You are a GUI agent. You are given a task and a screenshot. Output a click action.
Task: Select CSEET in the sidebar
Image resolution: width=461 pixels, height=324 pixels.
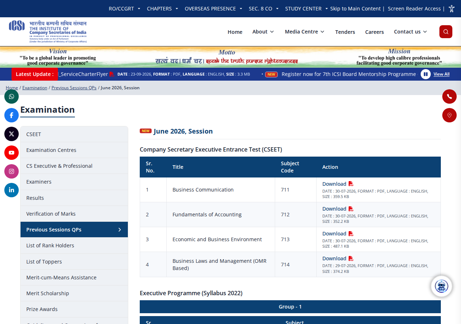74,134
